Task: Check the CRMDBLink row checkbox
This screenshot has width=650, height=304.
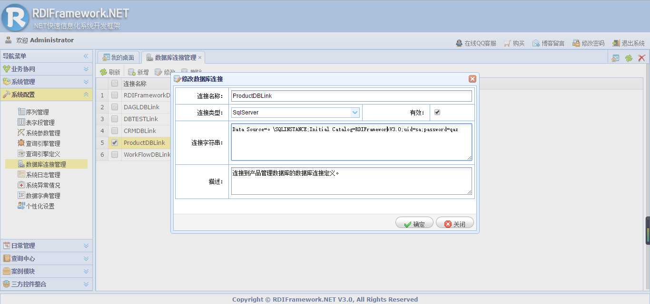Action: click(x=115, y=131)
